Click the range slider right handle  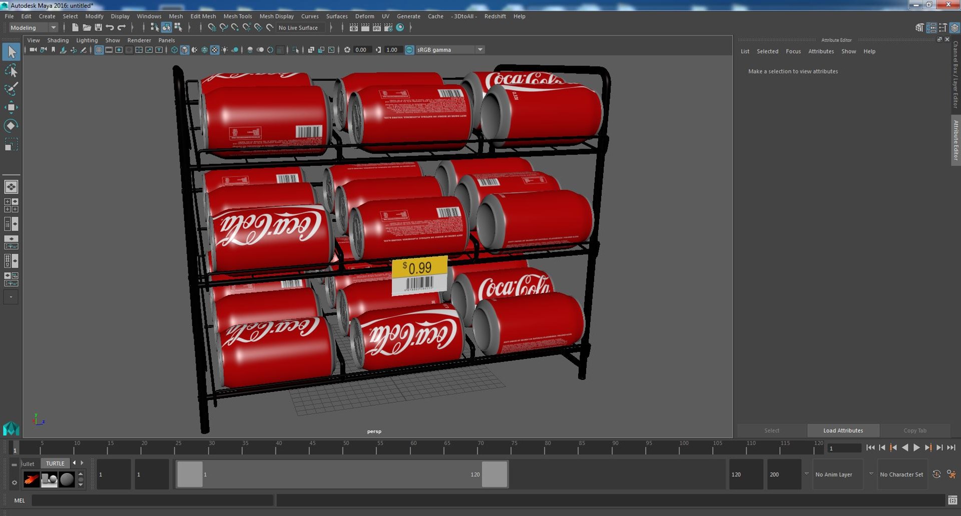click(495, 474)
